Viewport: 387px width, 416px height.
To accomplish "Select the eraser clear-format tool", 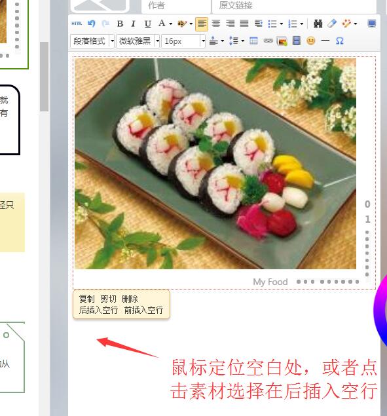I will [x=332, y=24].
